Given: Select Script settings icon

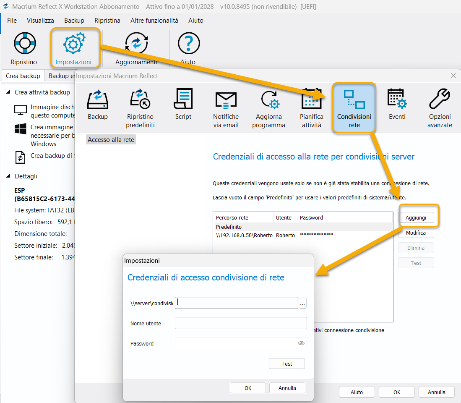Looking at the screenshot, I should pos(183,99).
